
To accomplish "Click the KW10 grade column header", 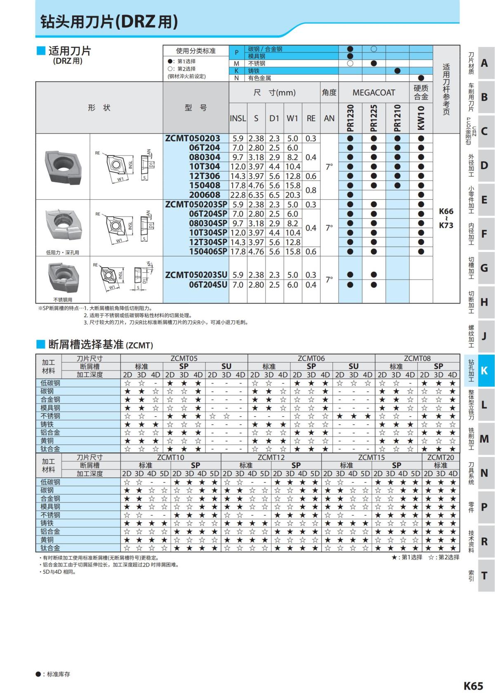I will pyautogui.click(x=421, y=118).
